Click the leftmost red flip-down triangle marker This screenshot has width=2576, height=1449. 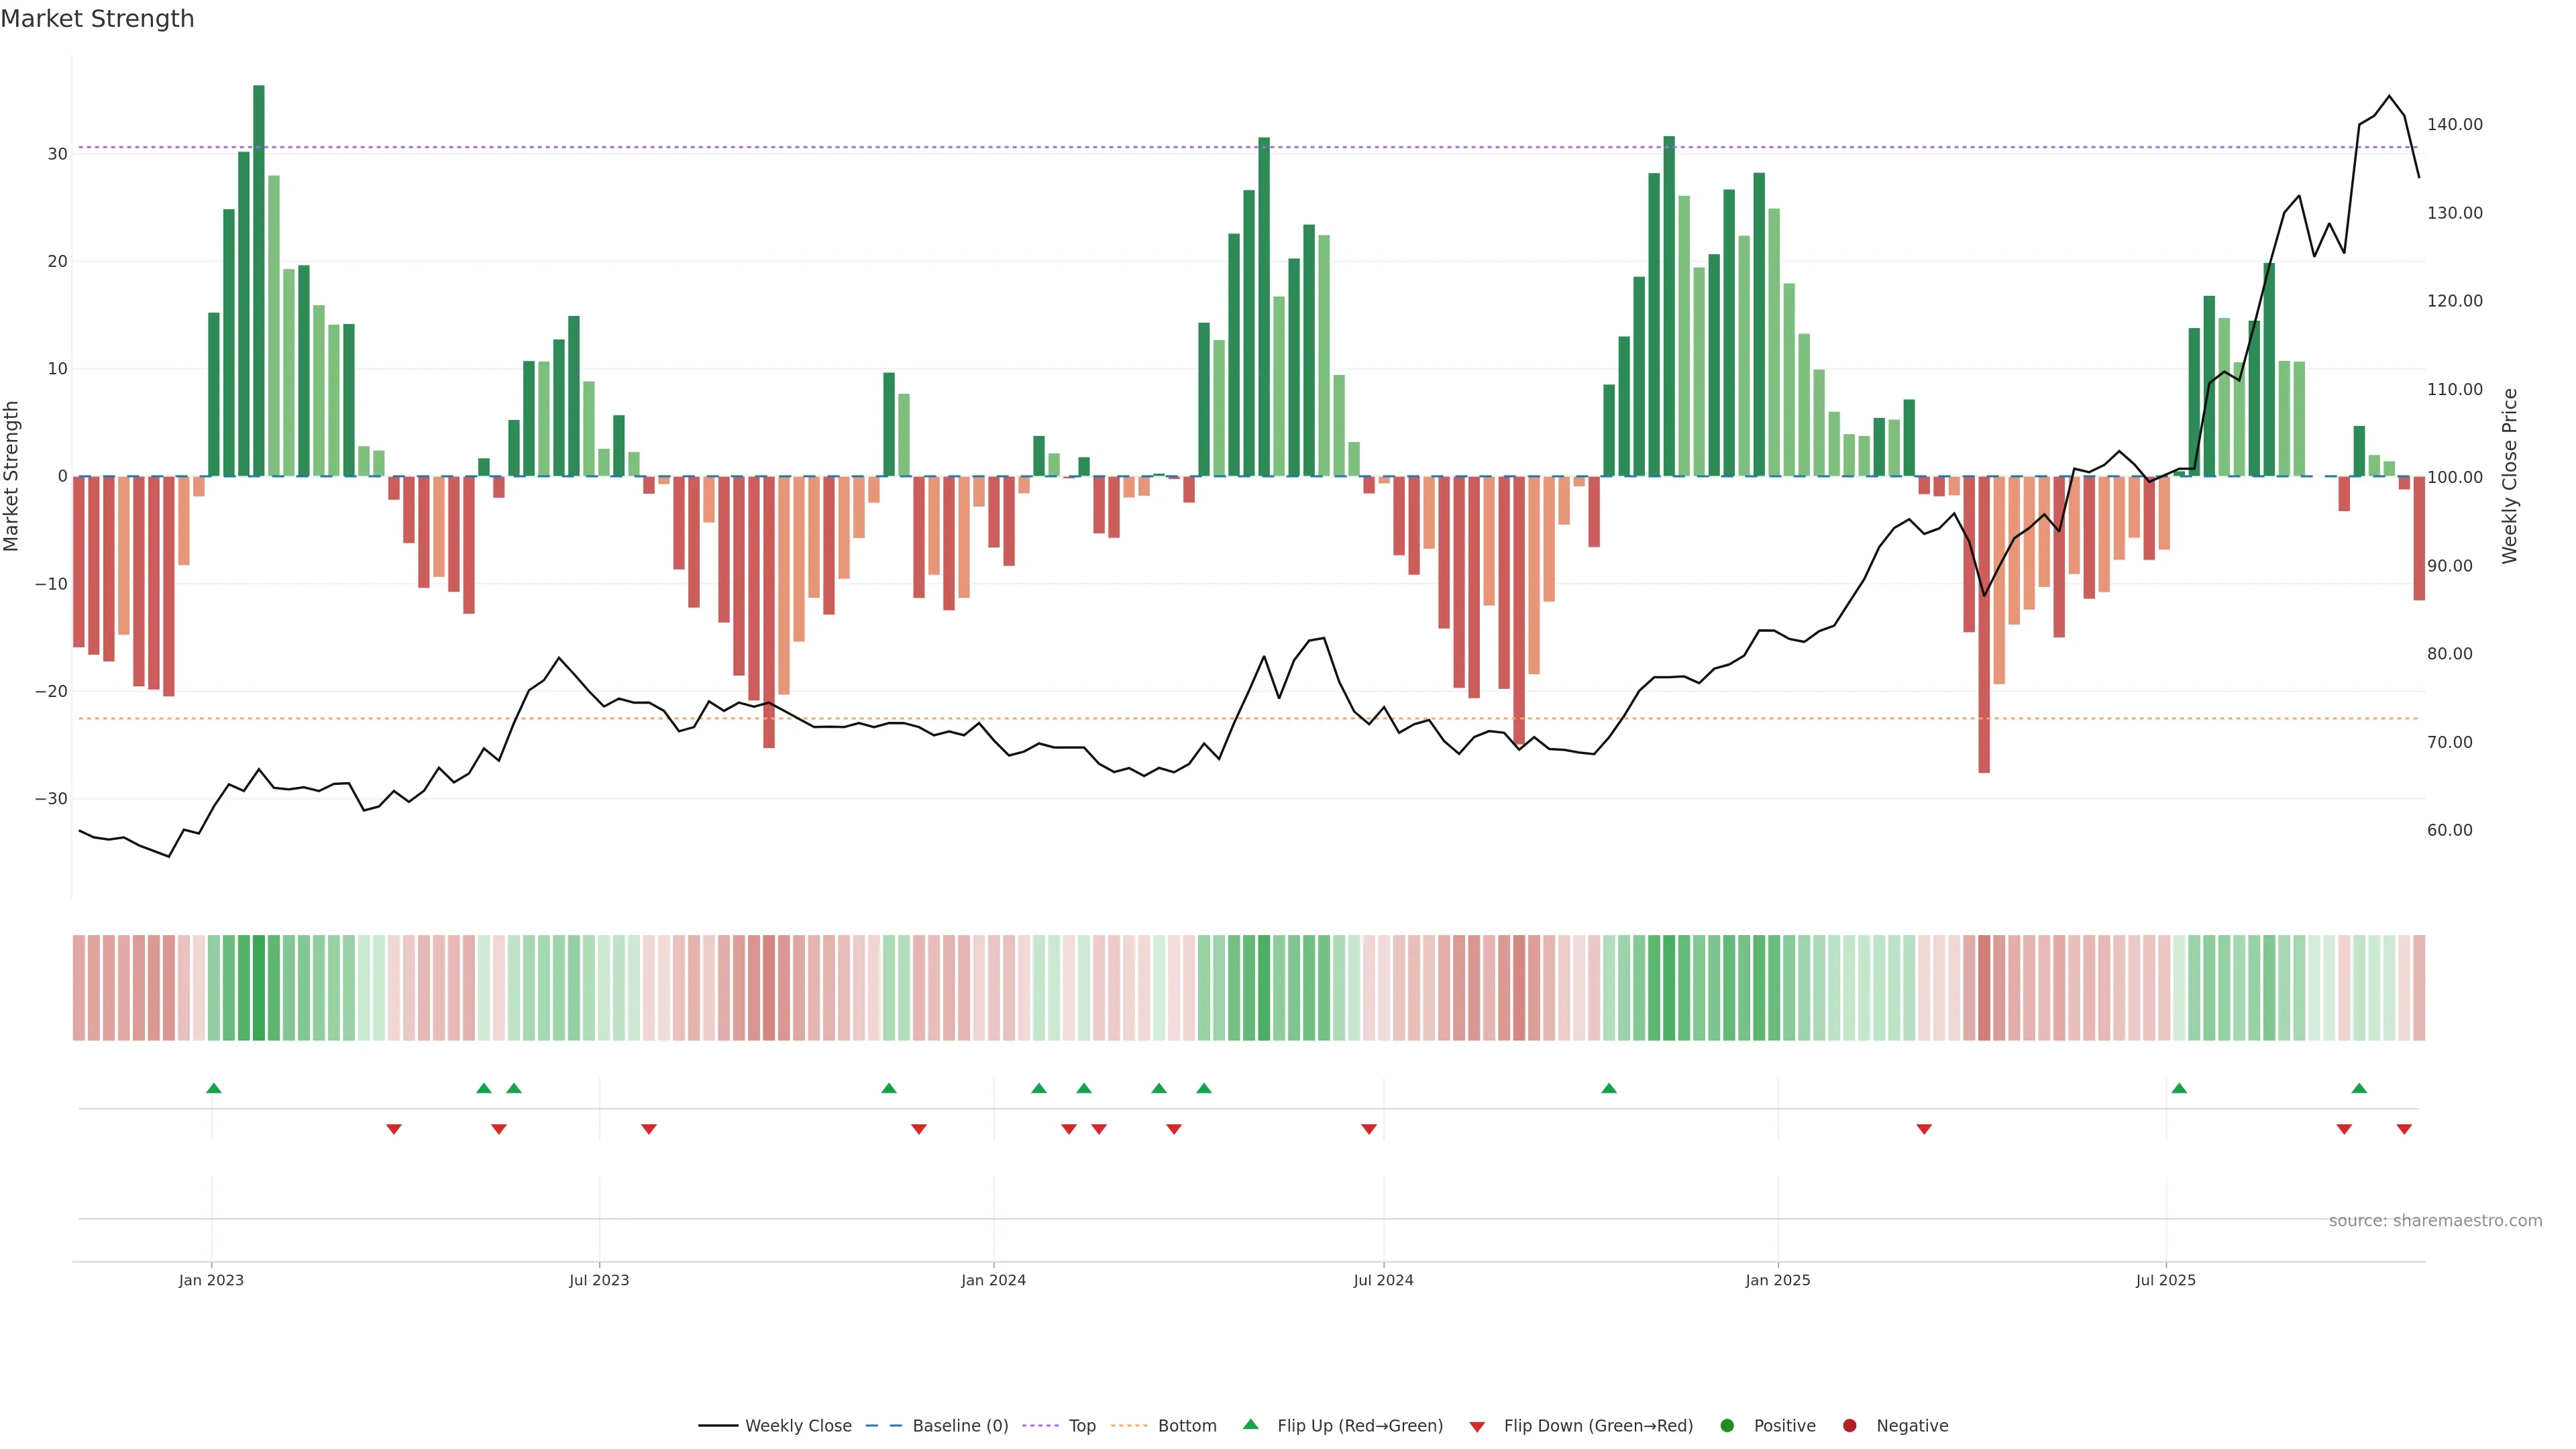point(394,1129)
